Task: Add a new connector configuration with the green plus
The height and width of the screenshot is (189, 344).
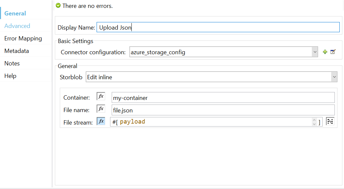Action: click(x=325, y=52)
